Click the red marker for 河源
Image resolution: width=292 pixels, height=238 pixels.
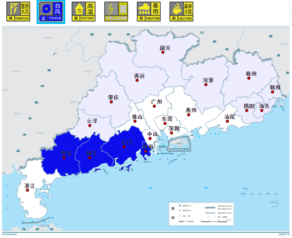coord(206,85)
